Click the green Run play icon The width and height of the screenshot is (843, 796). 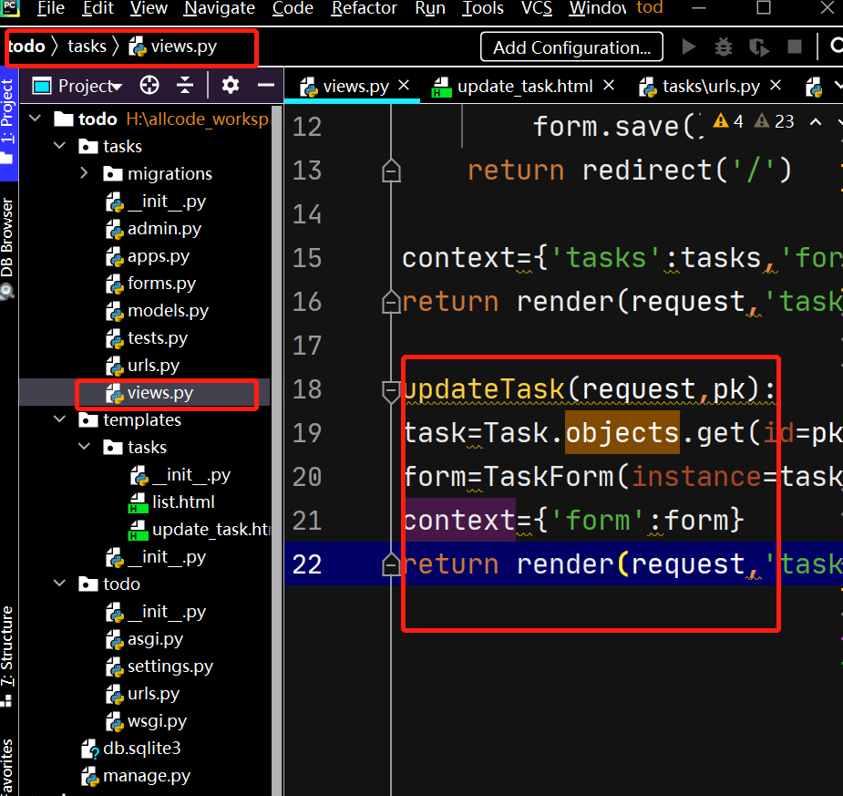[689, 47]
